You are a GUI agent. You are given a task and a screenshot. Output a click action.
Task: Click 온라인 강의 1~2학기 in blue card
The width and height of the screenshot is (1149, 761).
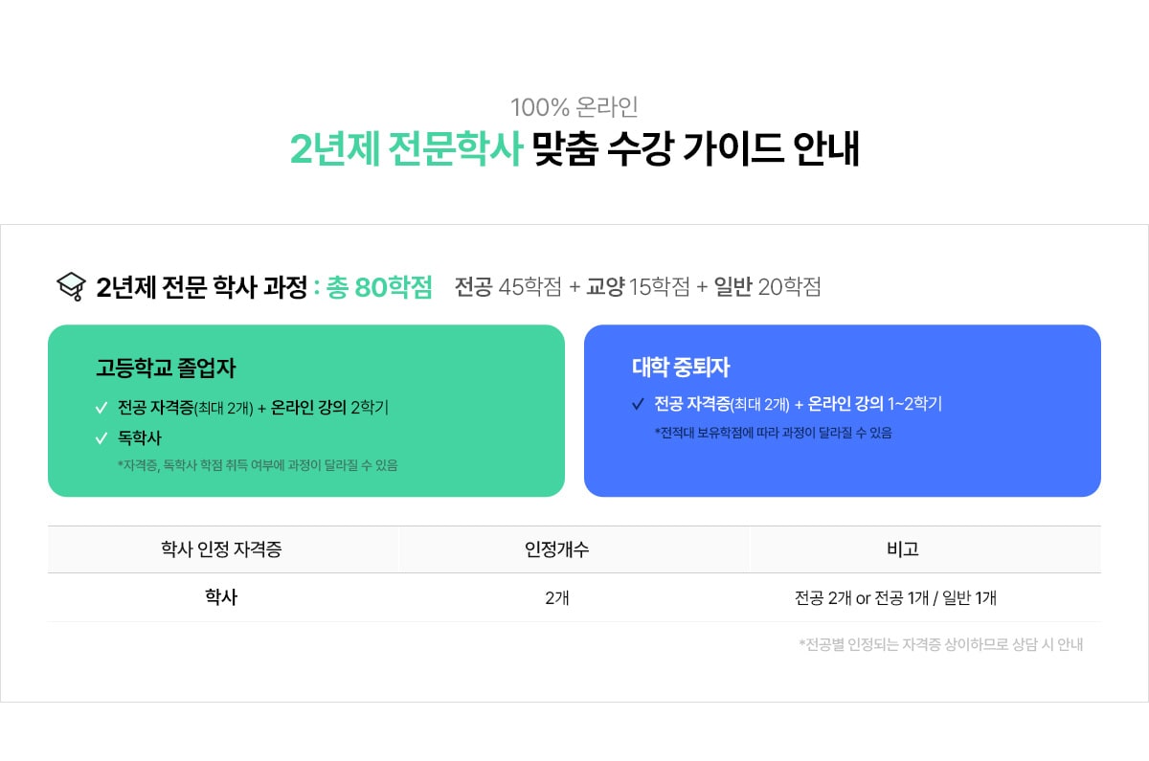tap(875, 404)
